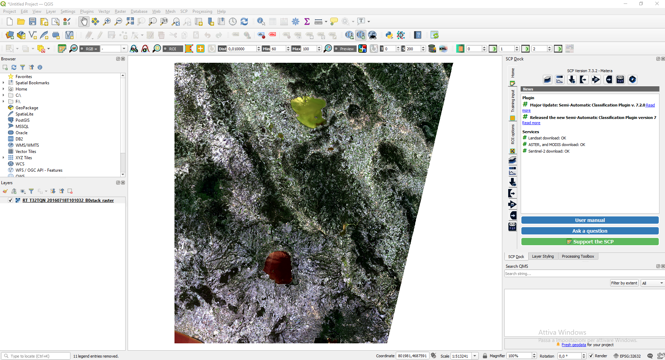
Task: Switch to the Processing Toolbox tab
Action: tap(578, 256)
